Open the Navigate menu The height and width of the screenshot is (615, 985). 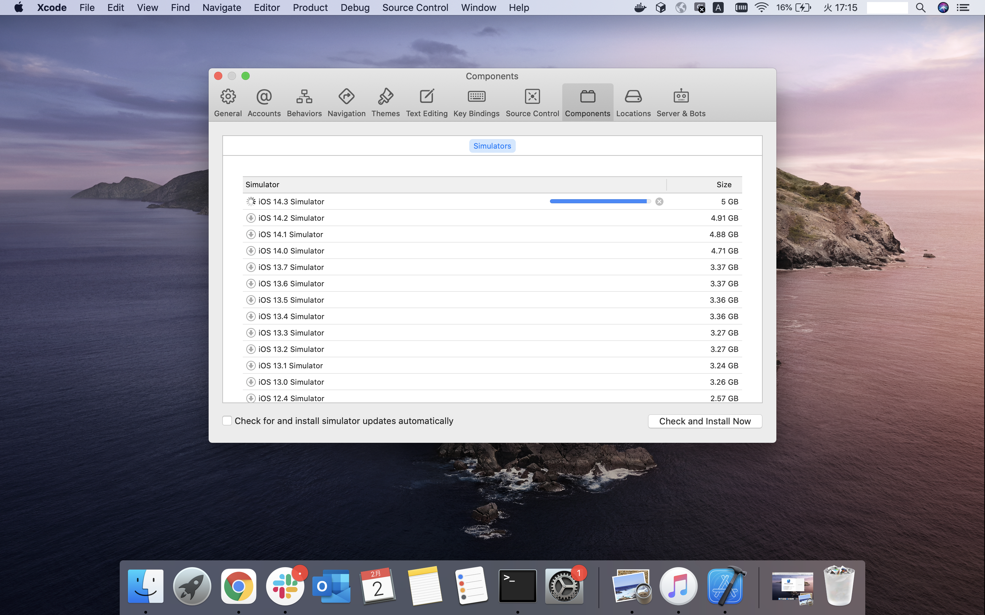click(222, 8)
